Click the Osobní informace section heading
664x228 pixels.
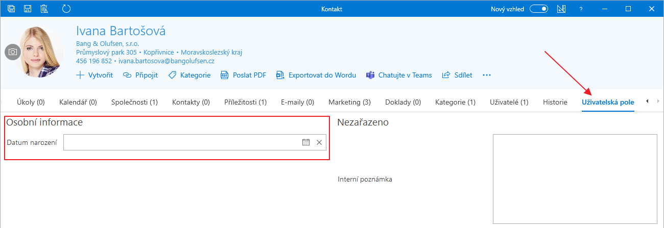tap(44, 122)
